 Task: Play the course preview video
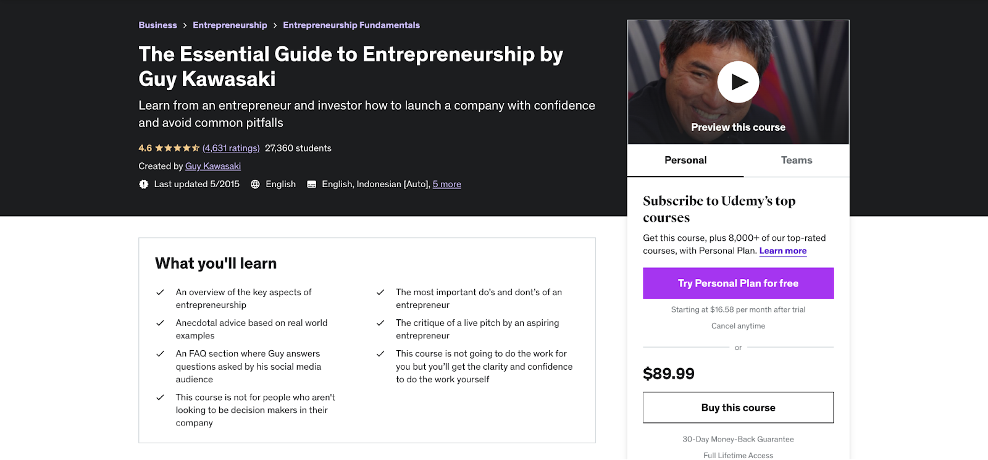(x=738, y=82)
